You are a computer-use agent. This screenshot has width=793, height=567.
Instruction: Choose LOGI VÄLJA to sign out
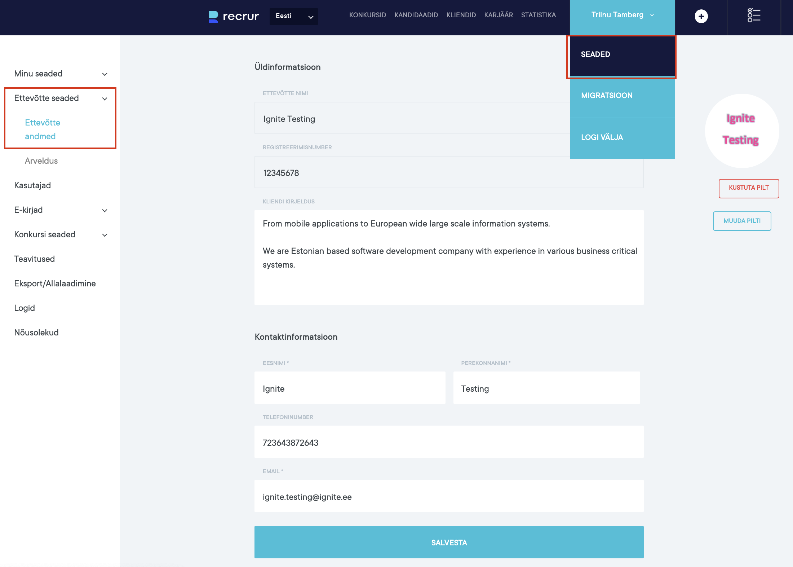pos(602,137)
